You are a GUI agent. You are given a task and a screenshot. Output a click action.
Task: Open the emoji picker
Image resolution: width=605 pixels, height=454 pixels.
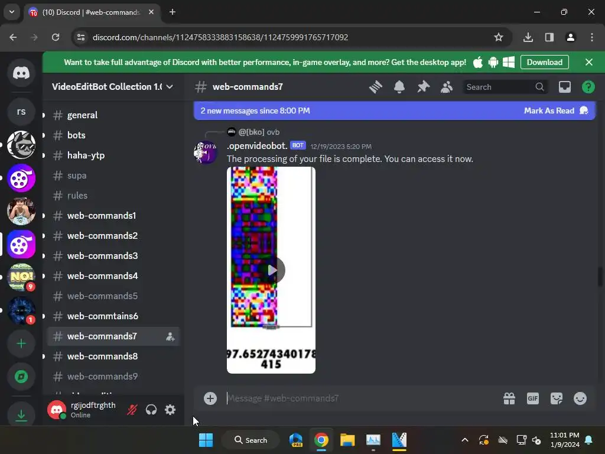pos(580,398)
